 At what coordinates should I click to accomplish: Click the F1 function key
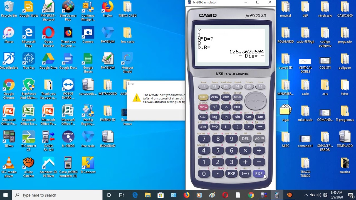[x=203, y=86]
